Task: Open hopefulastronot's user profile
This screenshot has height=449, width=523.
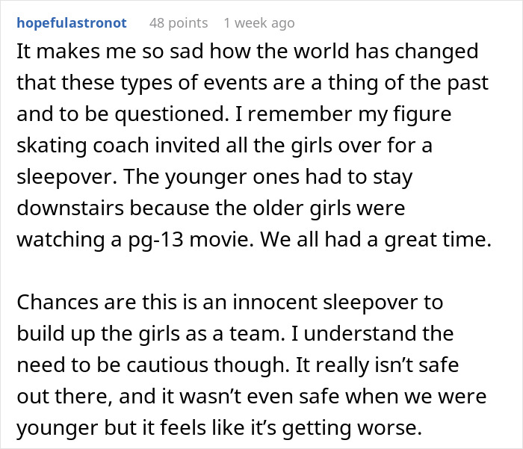Action: pos(72,23)
